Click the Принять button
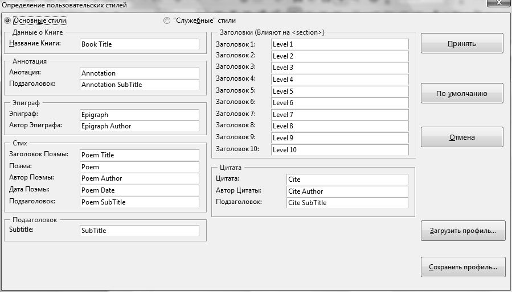 pyautogui.click(x=462, y=43)
